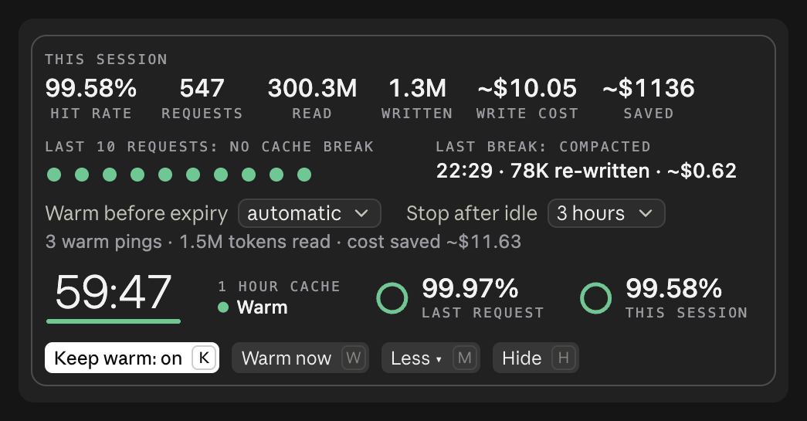This screenshot has height=421, width=807.
Task: Click the Last Break: Compacted label
Action: (543, 147)
